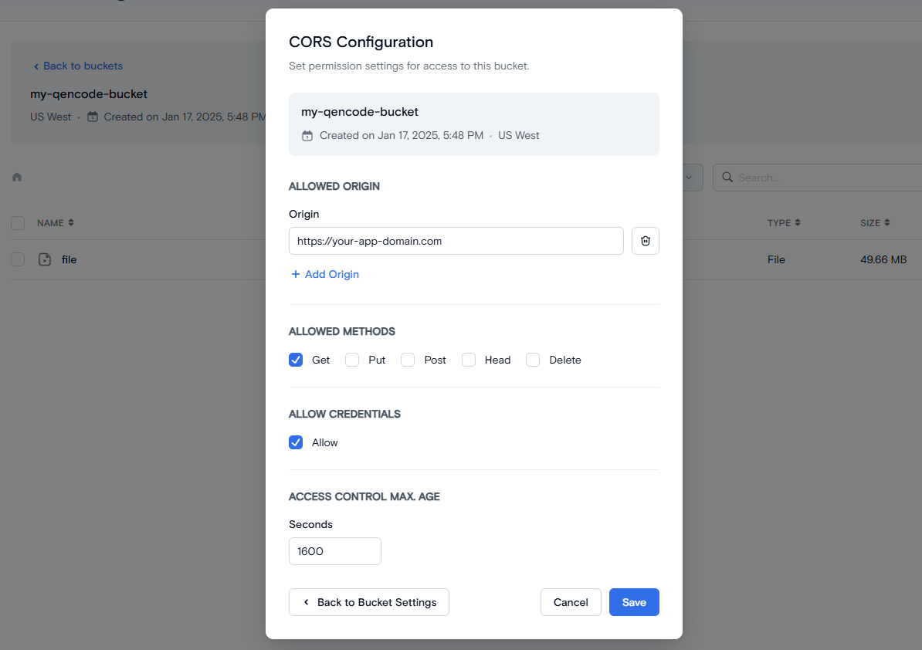922x650 pixels.
Task: Click the '49.66 MB' size cell
Action: click(x=883, y=259)
